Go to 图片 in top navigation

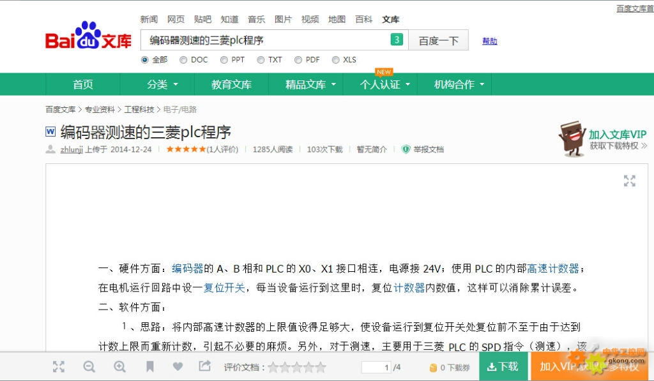click(283, 19)
